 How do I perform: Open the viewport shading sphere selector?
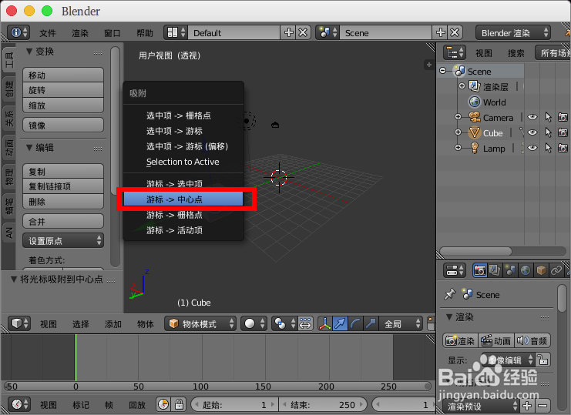(254, 323)
